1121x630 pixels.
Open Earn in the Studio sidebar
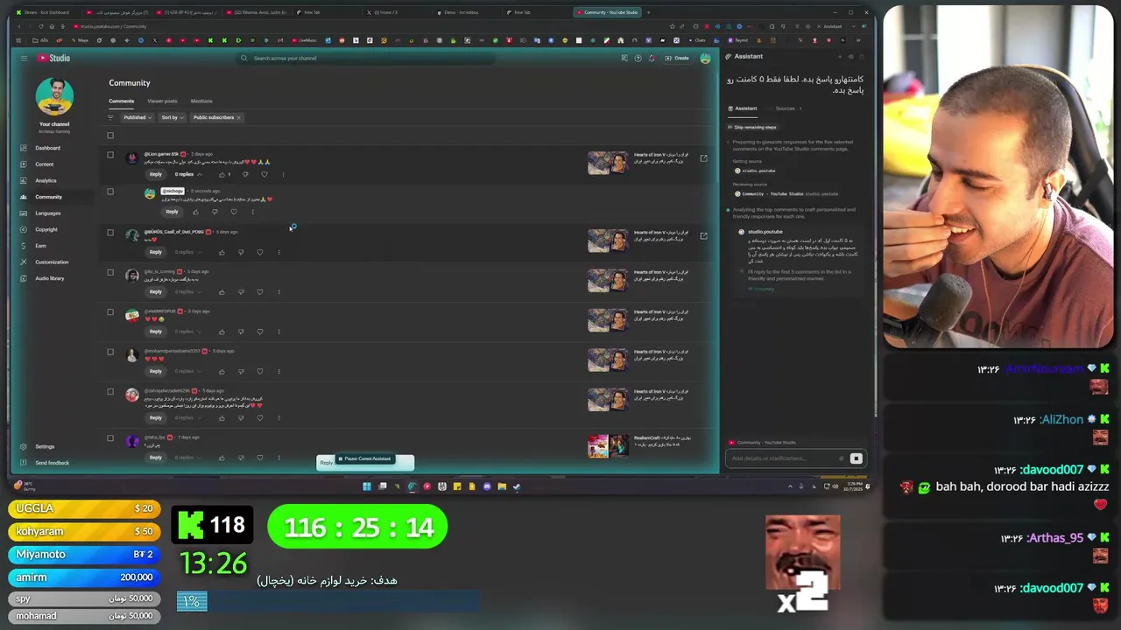coord(40,246)
